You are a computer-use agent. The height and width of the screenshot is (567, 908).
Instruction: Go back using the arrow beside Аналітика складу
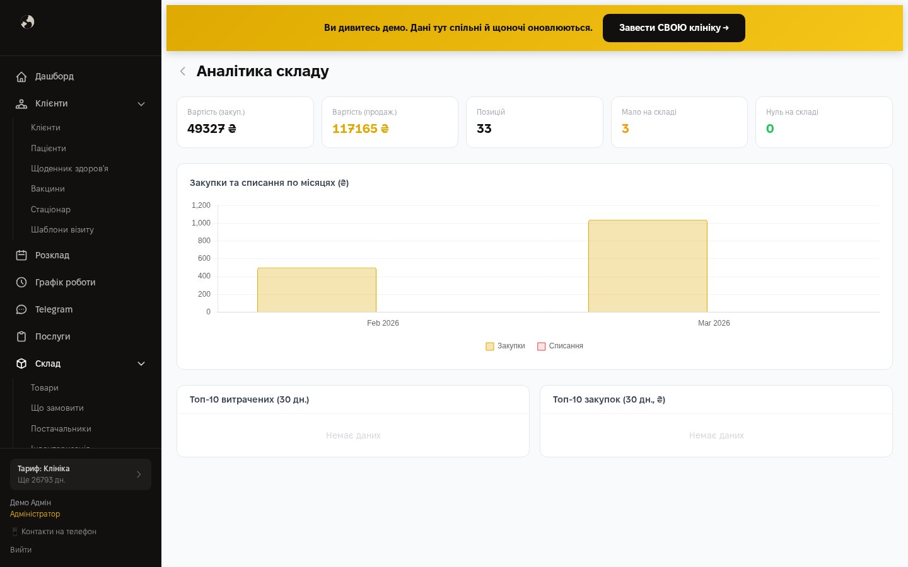183,71
